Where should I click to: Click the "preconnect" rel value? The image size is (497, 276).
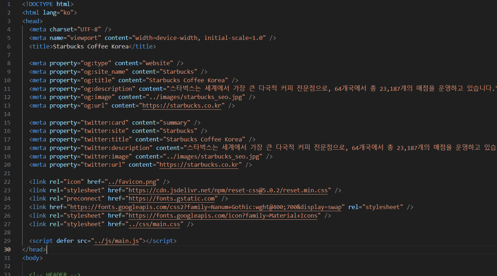click(x=84, y=199)
